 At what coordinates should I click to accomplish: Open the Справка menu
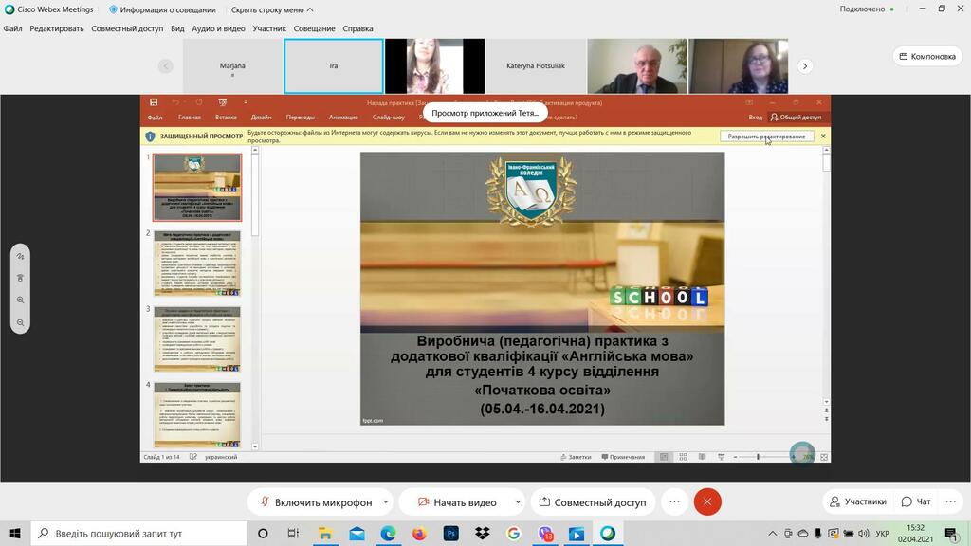(x=357, y=28)
